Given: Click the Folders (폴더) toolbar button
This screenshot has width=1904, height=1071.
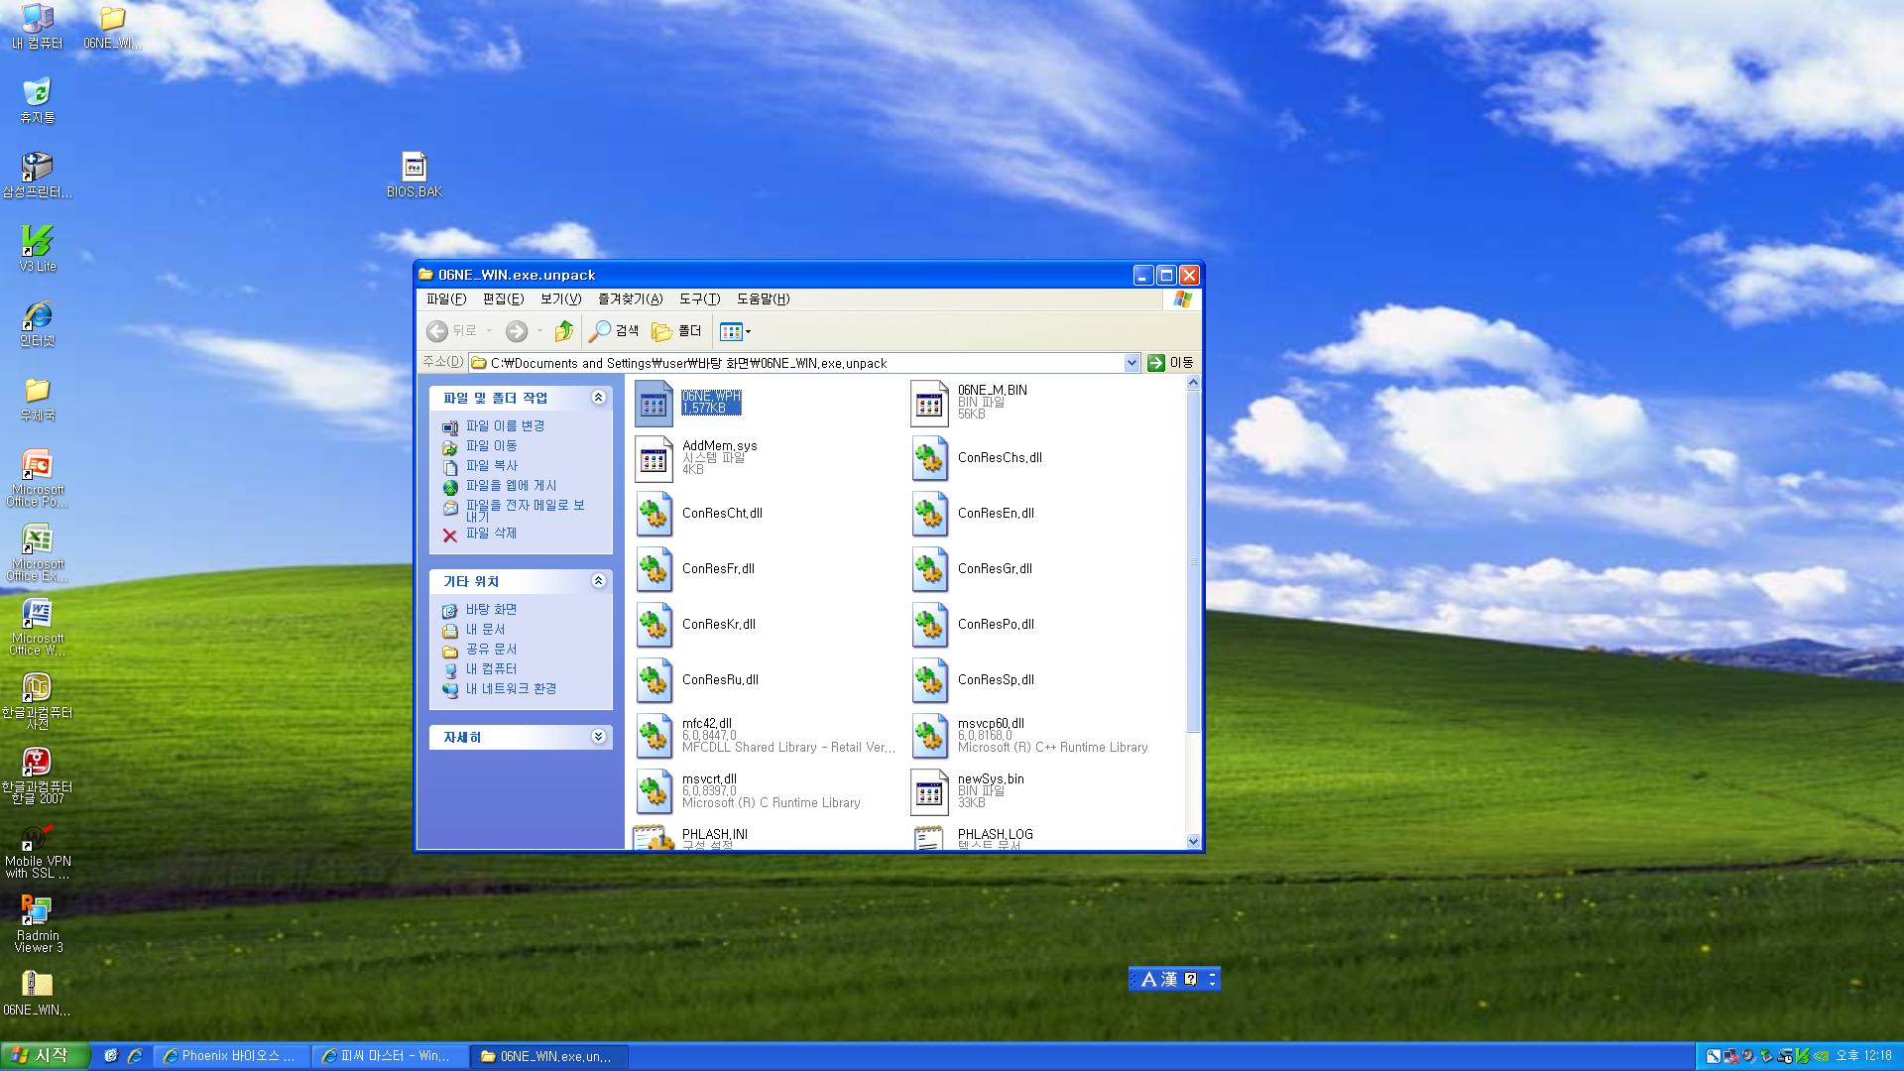Looking at the screenshot, I should click(x=676, y=331).
